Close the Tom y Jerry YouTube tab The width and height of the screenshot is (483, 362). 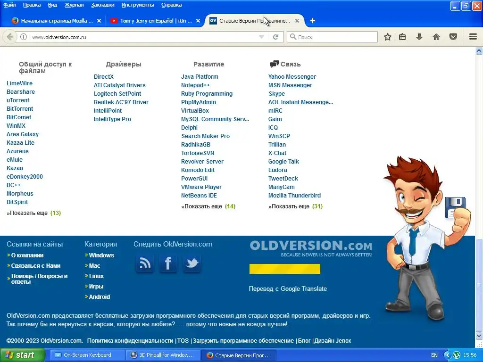pyautogui.click(x=198, y=21)
